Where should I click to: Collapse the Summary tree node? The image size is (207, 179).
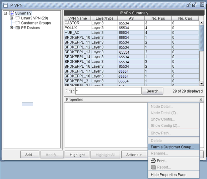point(5,13)
